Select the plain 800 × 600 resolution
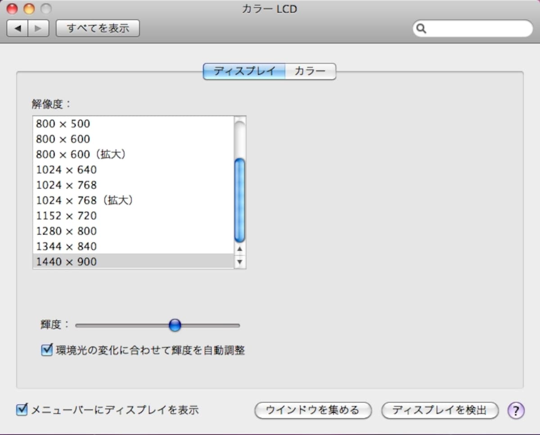Screen dimensions: 540x435 (133, 139)
